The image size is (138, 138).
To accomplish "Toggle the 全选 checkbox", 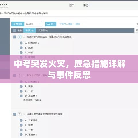I will 15,30.
